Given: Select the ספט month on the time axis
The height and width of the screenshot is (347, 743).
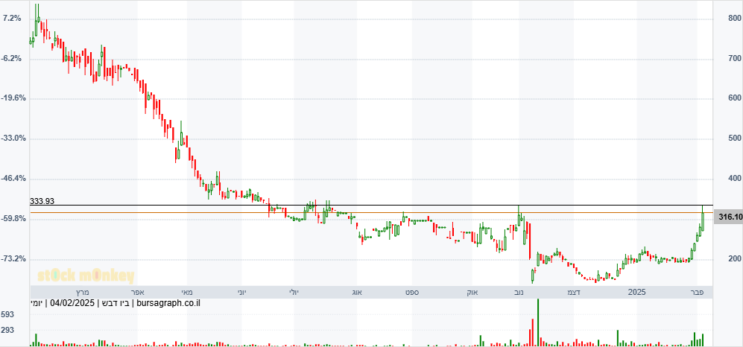Looking at the screenshot, I should 411,293.
